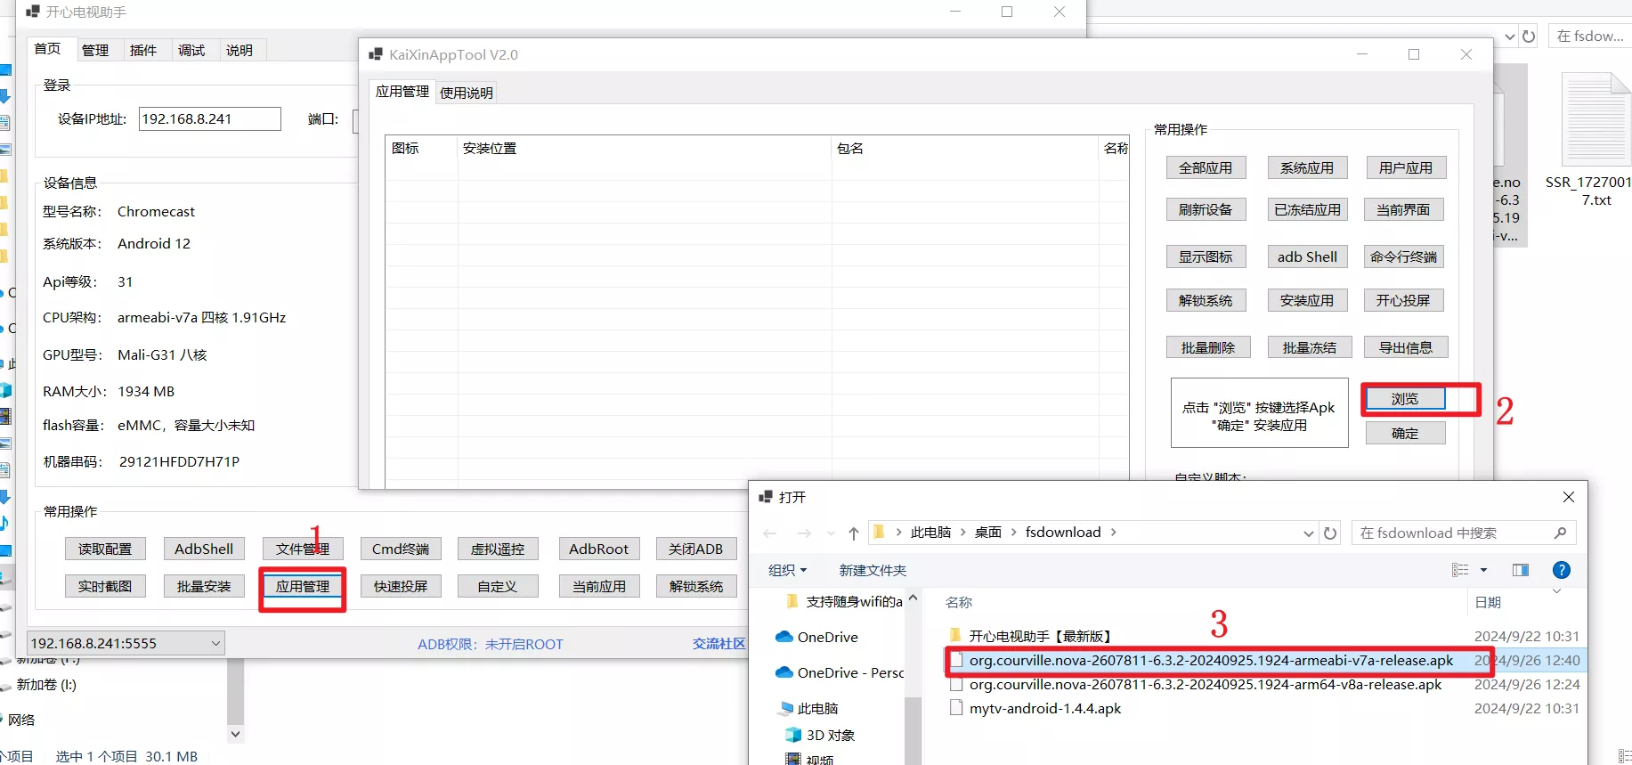
Task: Click the 命令行终端 button
Action: pyautogui.click(x=1403, y=257)
